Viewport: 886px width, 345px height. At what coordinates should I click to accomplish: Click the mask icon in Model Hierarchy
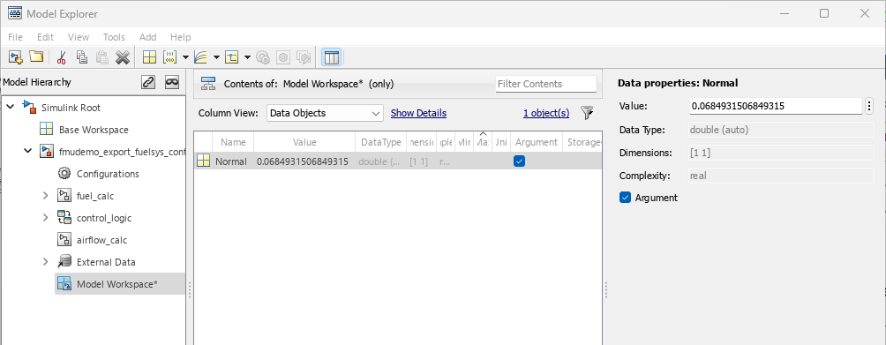[172, 82]
